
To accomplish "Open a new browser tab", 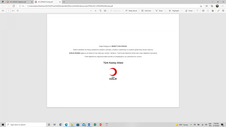I will tap(64, 2).
